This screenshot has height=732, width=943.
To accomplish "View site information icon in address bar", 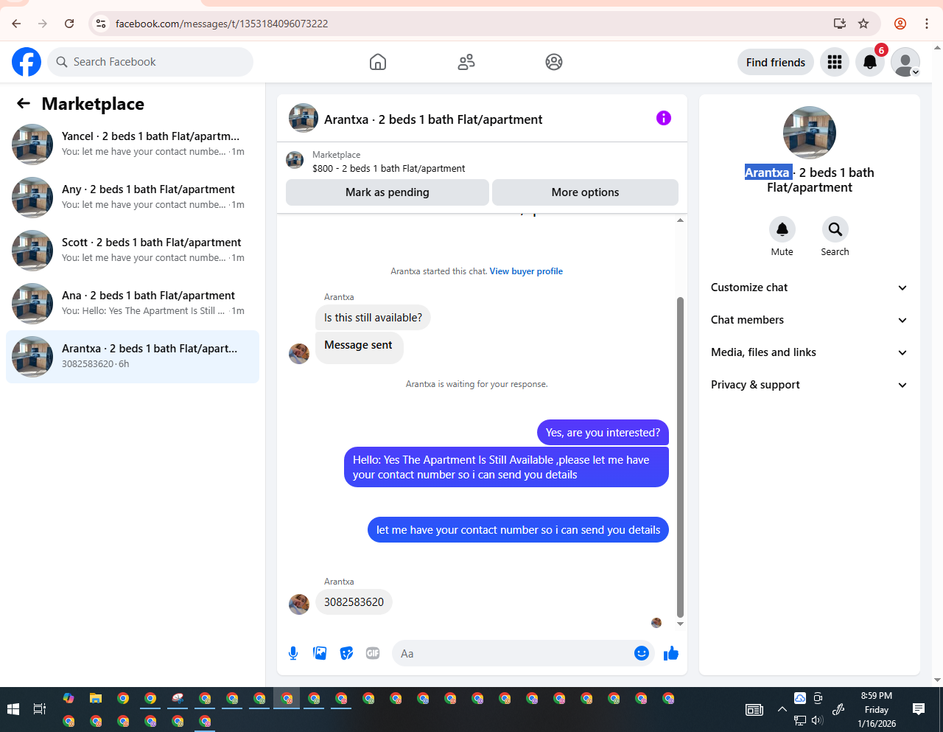I will coord(101,24).
